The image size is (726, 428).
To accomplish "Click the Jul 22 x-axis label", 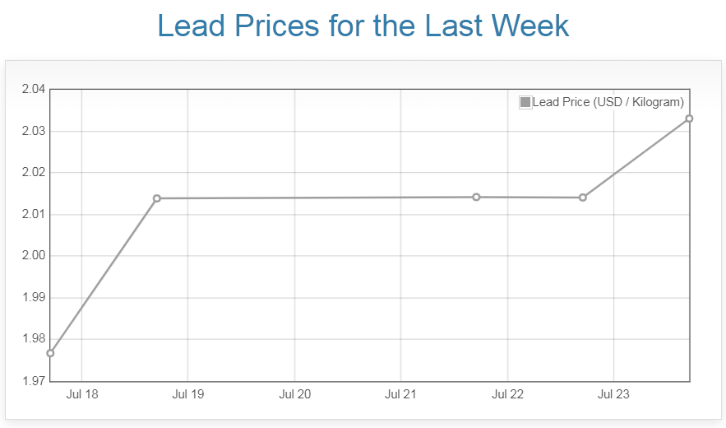I will pyautogui.click(x=507, y=395).
